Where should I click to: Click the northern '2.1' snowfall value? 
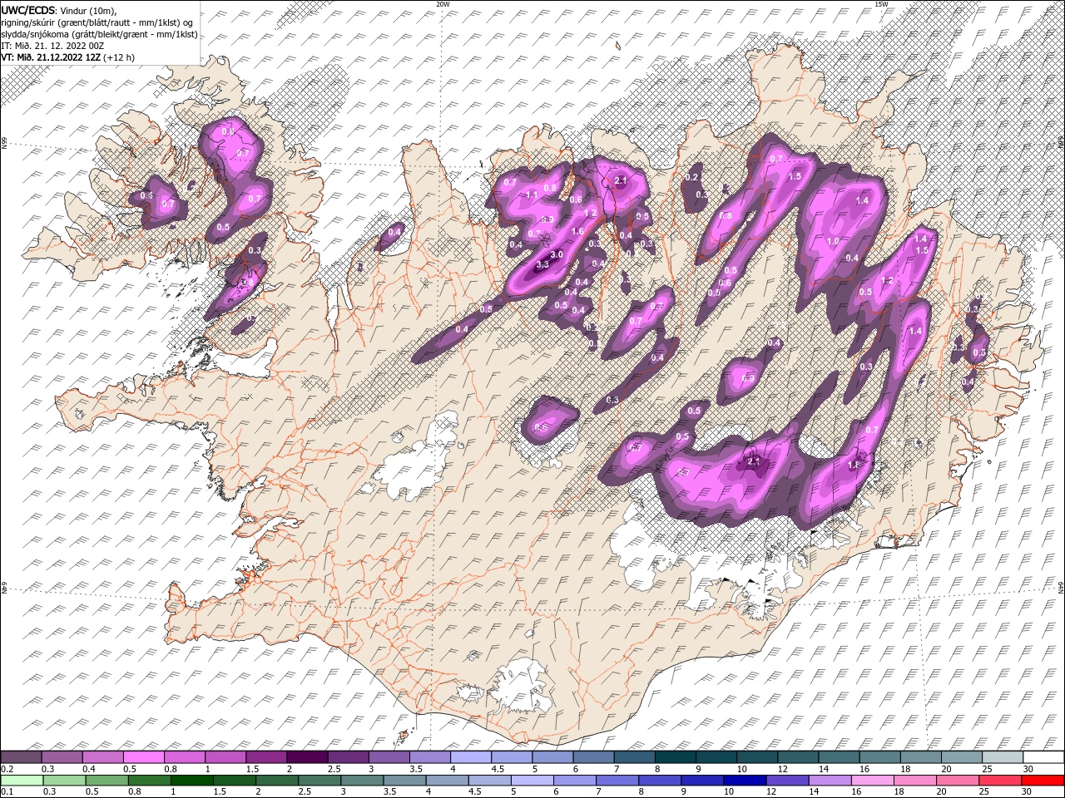click(620, 180)
